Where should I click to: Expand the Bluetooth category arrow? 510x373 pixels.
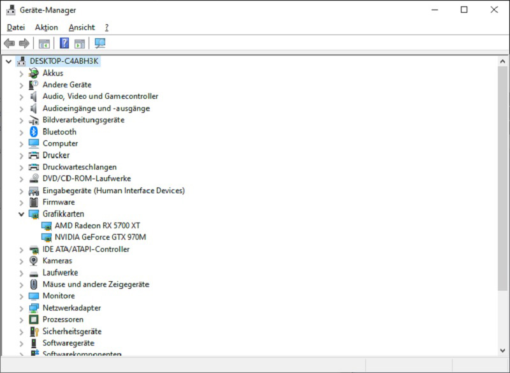coord(22,132)
